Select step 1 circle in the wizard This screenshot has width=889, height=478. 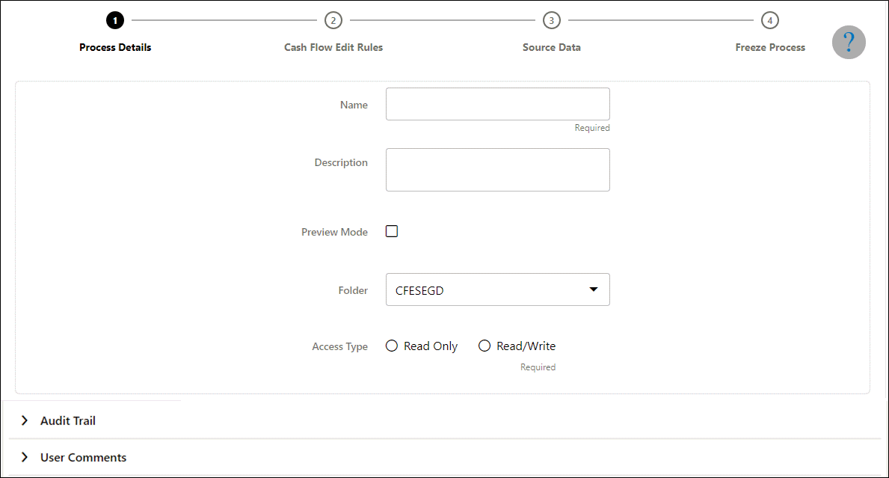pos(115,20)
